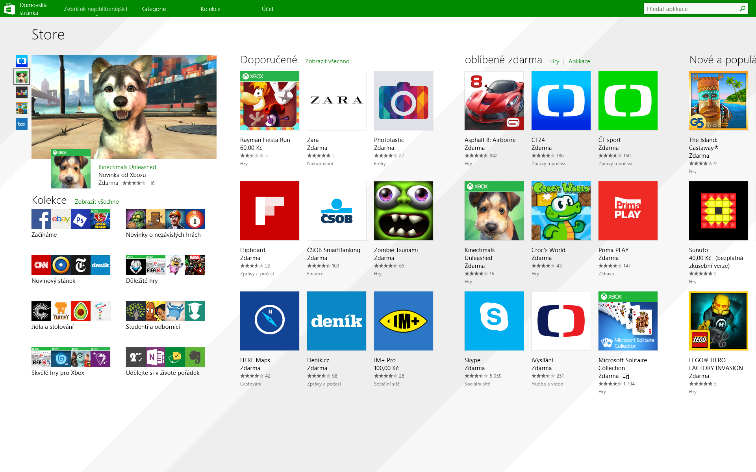
Task: Open the Rayman Fiesta Run app tile
Action: (x=270, y=101)
